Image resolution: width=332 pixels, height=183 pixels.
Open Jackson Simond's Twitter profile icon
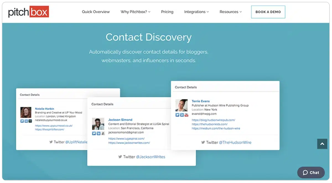94,133
